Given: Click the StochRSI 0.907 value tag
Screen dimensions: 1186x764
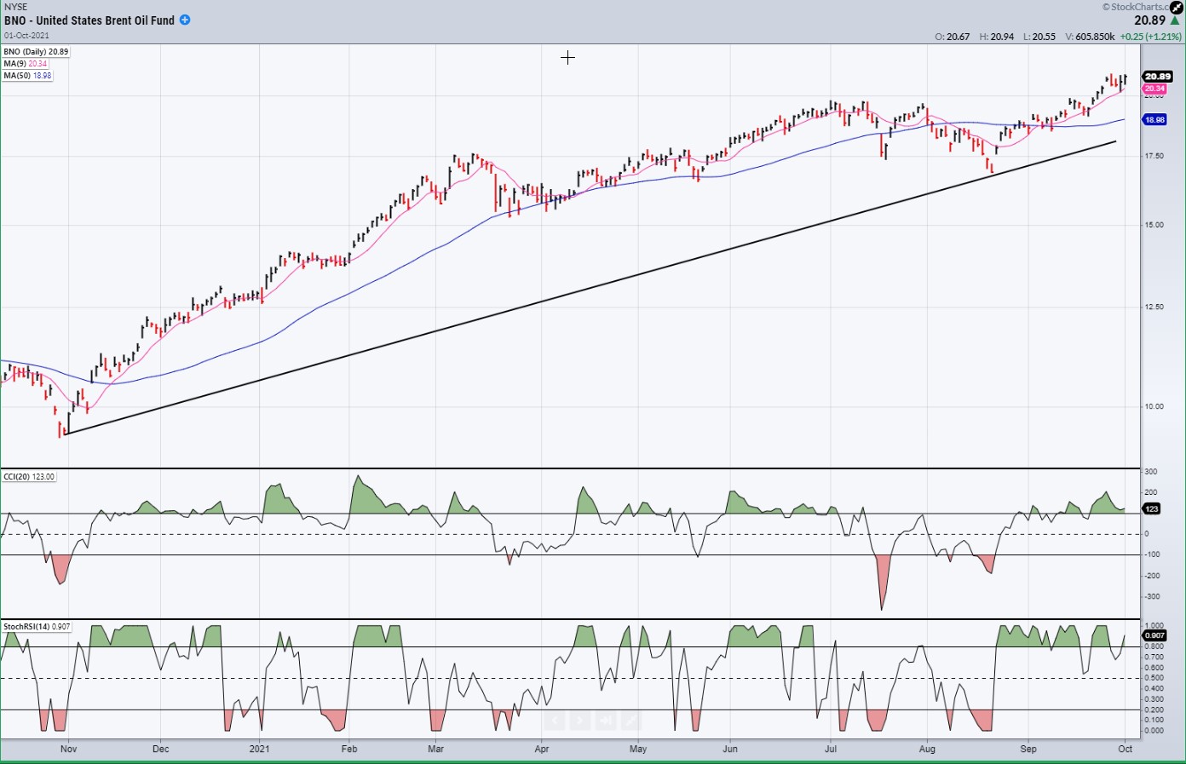Looking at the screenshot, I should coord(1154,635).
